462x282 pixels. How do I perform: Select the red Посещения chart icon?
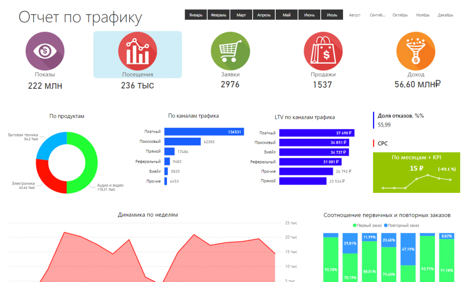click(x=138, y=51)
